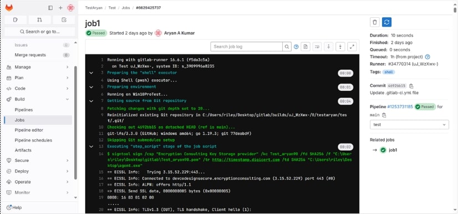
Task: Click the sidebar vertical scrollbar
Action: click(75, 123)
